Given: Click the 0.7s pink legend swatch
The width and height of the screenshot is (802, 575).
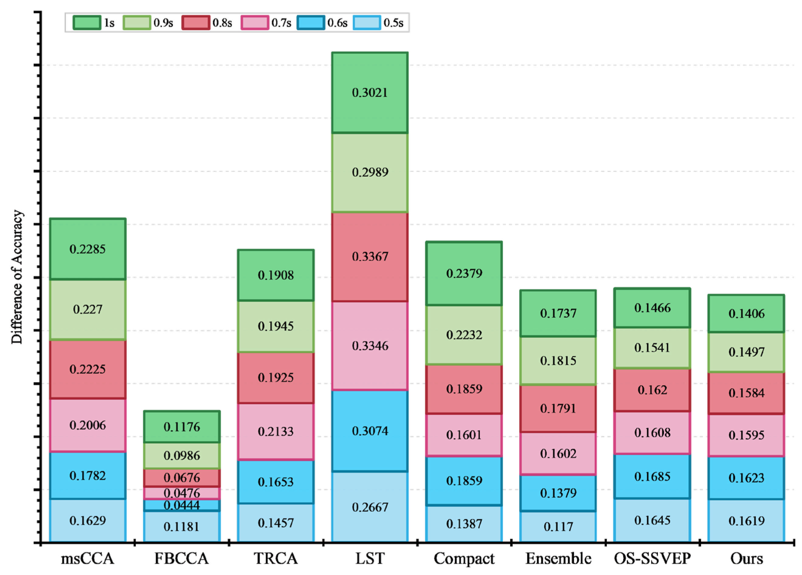Looking at the screenshot, I should (x=254, y=23).
